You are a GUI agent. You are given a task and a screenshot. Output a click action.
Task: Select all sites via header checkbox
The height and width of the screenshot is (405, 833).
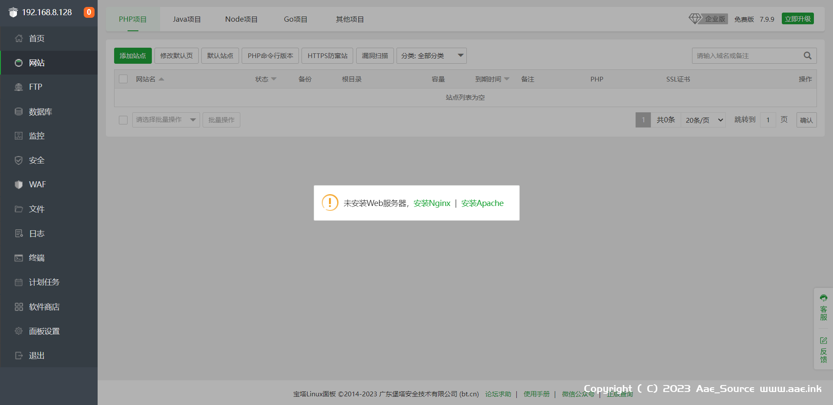123,79
